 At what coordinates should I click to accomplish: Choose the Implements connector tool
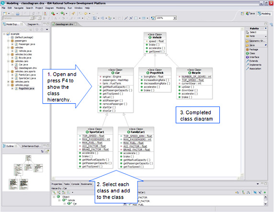click(x=254, y=65)
